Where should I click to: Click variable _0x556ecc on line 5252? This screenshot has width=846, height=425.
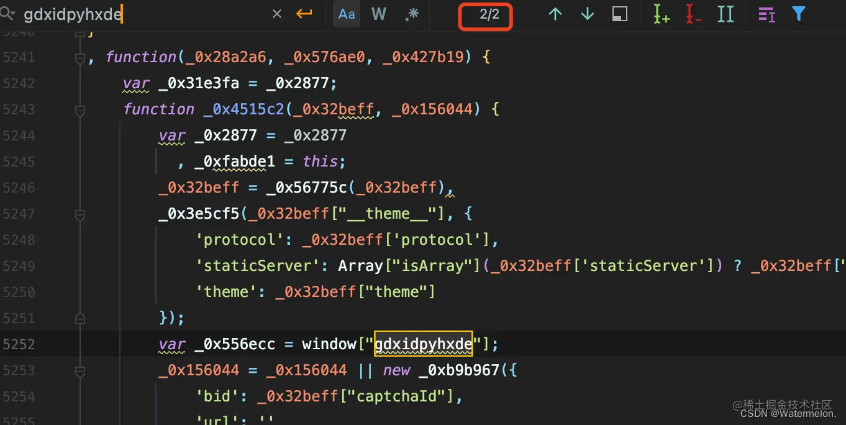[235, 344]
